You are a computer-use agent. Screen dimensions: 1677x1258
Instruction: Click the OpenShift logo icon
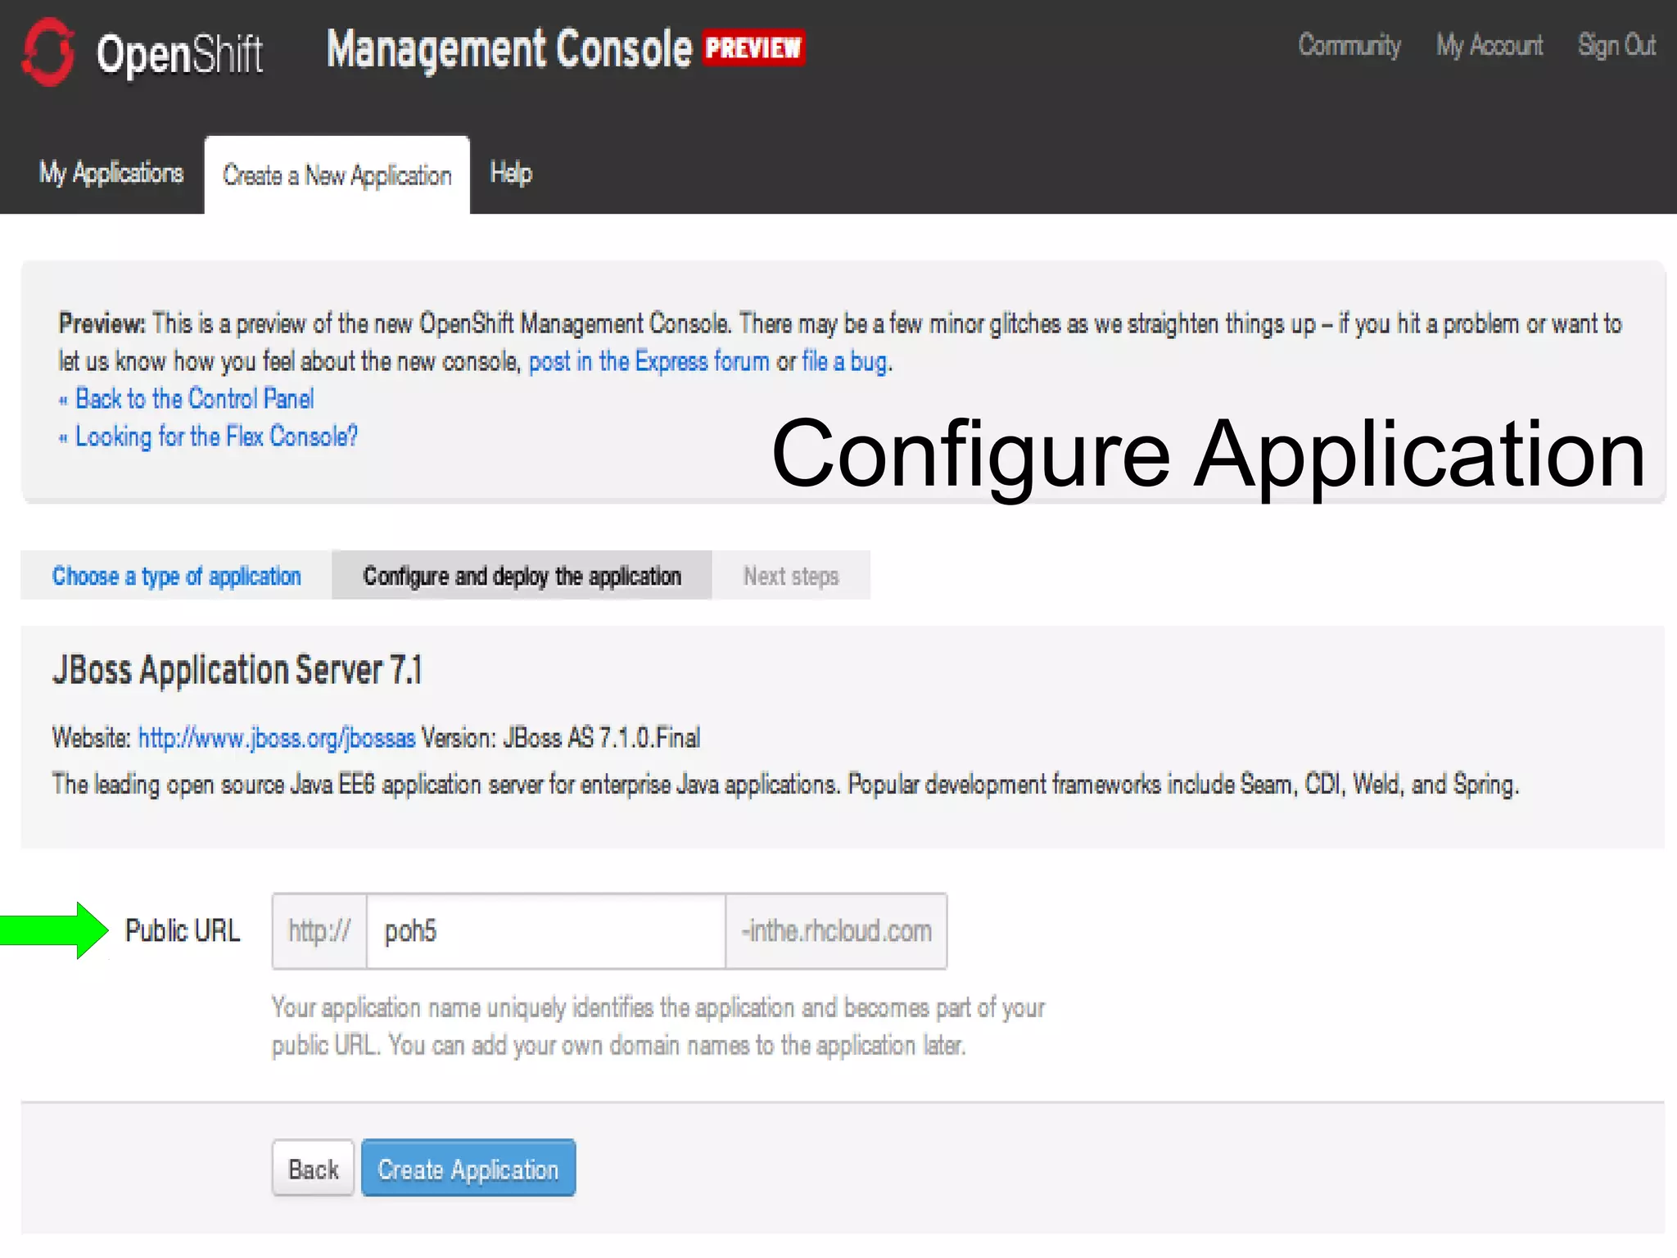pyautogui.click(x=48, y=52)
